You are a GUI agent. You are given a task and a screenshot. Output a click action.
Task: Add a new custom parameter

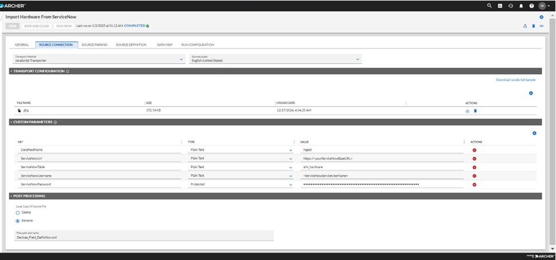(534, 133)
